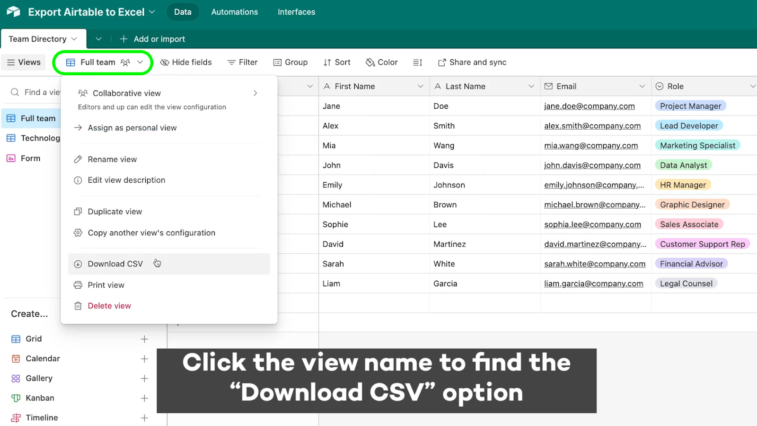Image resolution: width=757 pixels, height=426 pixels.
Task: Add a new Timeline view with plus
Action: (x=144, y=418)
